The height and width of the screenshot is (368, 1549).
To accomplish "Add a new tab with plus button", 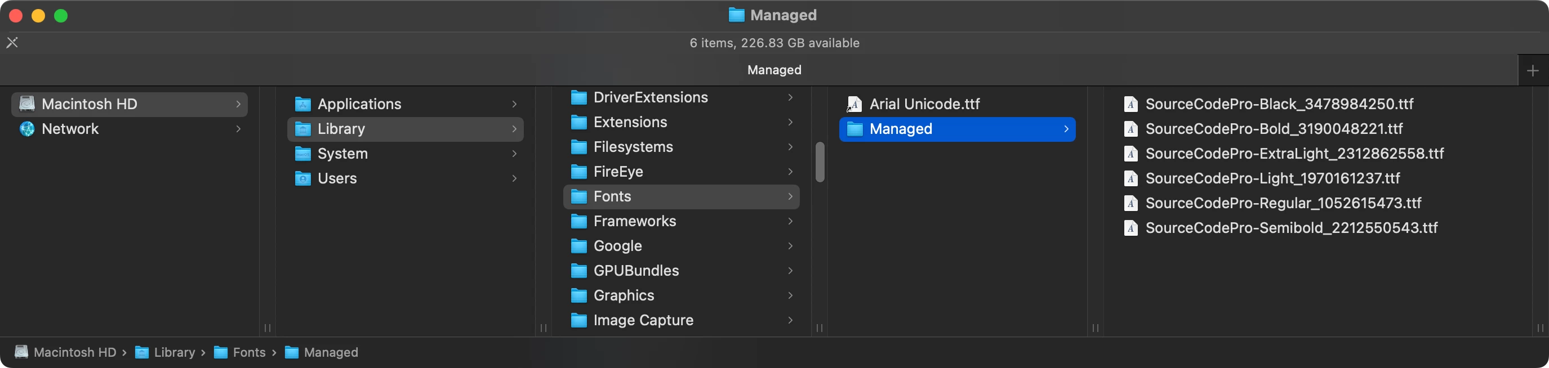I will pos(1533,71).
